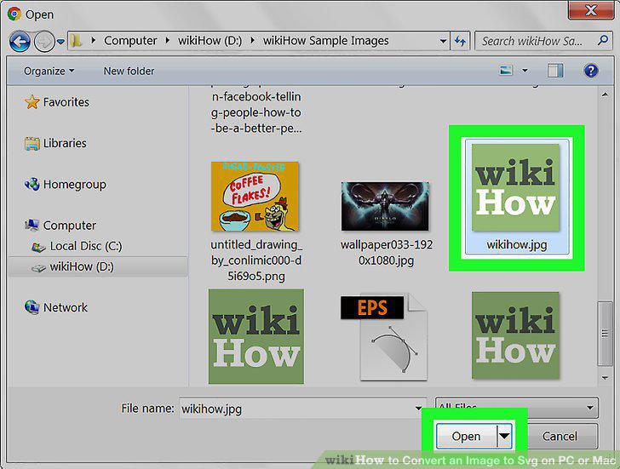The image size is (620, 469).
Task: Click the File name input field
Action: (302, 409)
